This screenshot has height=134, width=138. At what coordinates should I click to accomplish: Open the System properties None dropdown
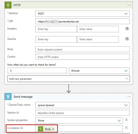tap(79, 120)
